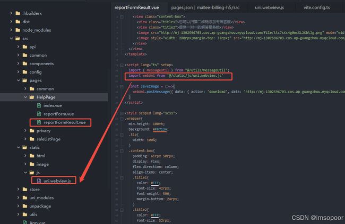This screenshot has height=224, width=345.
Task: Click the #FF713A background color value
Action: (x=160, y=129)
